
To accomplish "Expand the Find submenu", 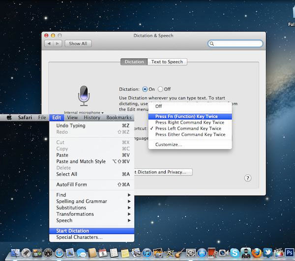I will click(92, 195).
